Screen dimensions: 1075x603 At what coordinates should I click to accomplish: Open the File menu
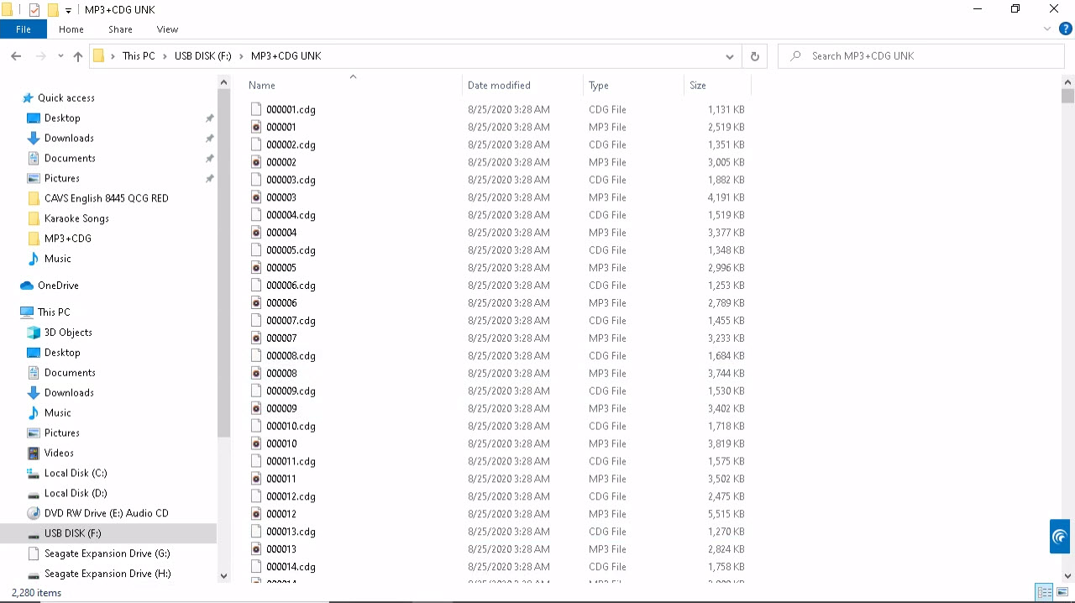click(24, 29)
